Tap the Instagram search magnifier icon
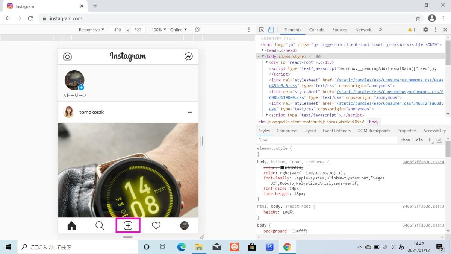This screenshot has height=254, width=451. [x=100, y=225]
